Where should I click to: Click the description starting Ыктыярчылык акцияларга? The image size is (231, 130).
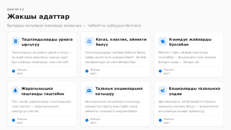click(112, 106)
